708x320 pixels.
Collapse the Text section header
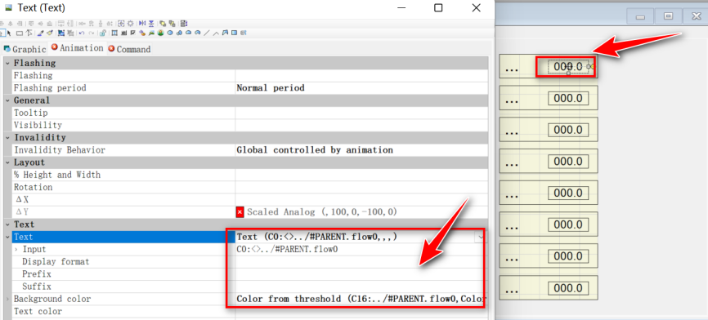pos(7,224)
